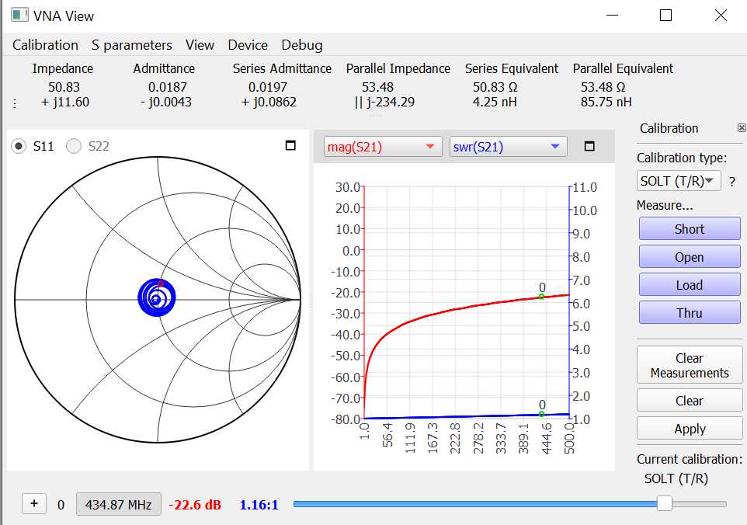
Task: Click the green marker on the blue trace
Action: [x=542, y=414]
